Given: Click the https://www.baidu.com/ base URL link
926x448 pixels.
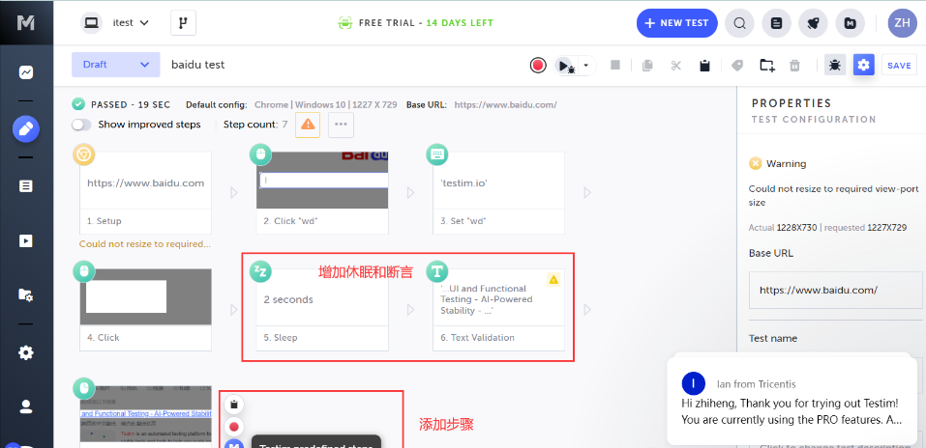Looking at the screenshot, I should 505,105.
